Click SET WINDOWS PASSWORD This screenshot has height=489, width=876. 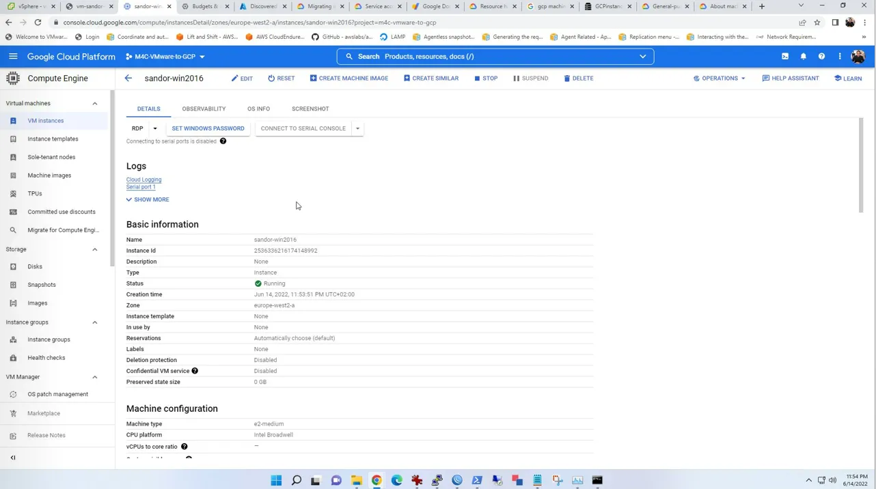tap(208, 128)
